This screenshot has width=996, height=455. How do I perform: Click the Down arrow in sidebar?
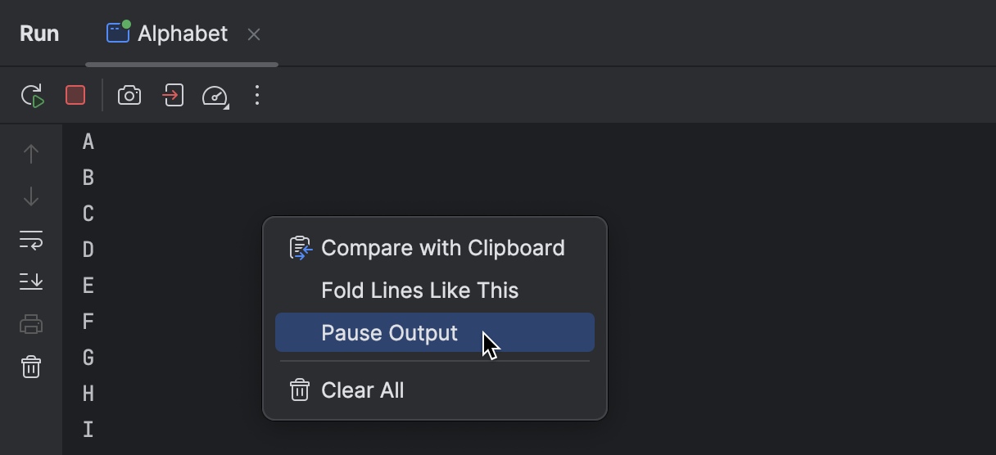coord(31,196)
